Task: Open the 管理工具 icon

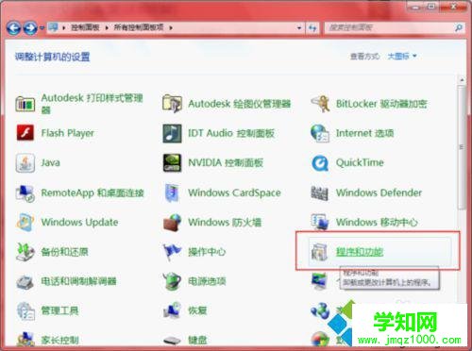Action: 25,310
